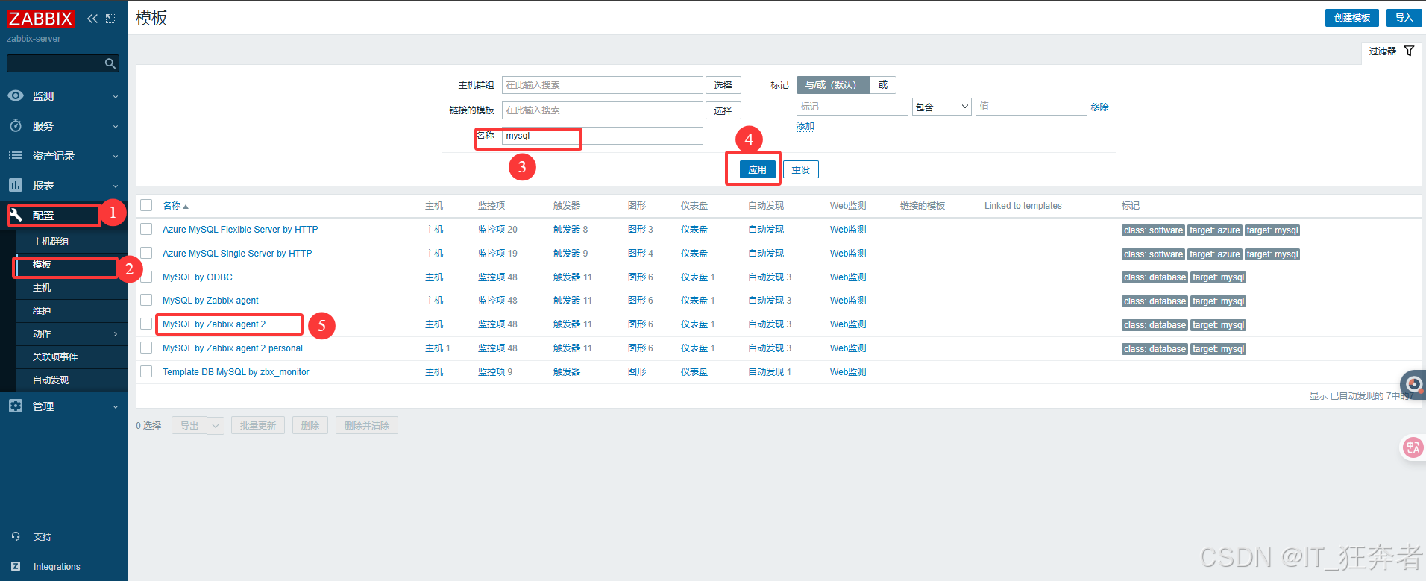Click the services stopwatch icon

(x=16, y=125)
